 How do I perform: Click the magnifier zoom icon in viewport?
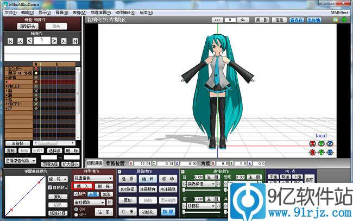tap(335, 20)
